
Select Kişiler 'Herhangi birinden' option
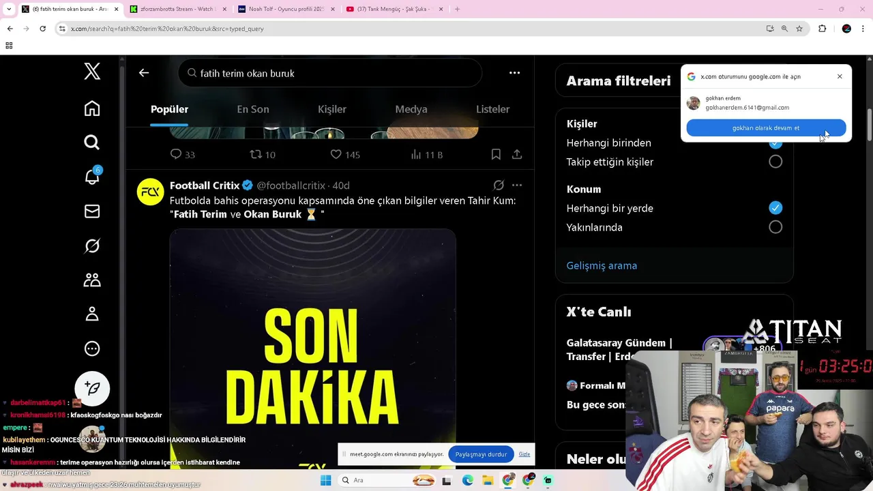pyautogui.click(x=775, y=143)
